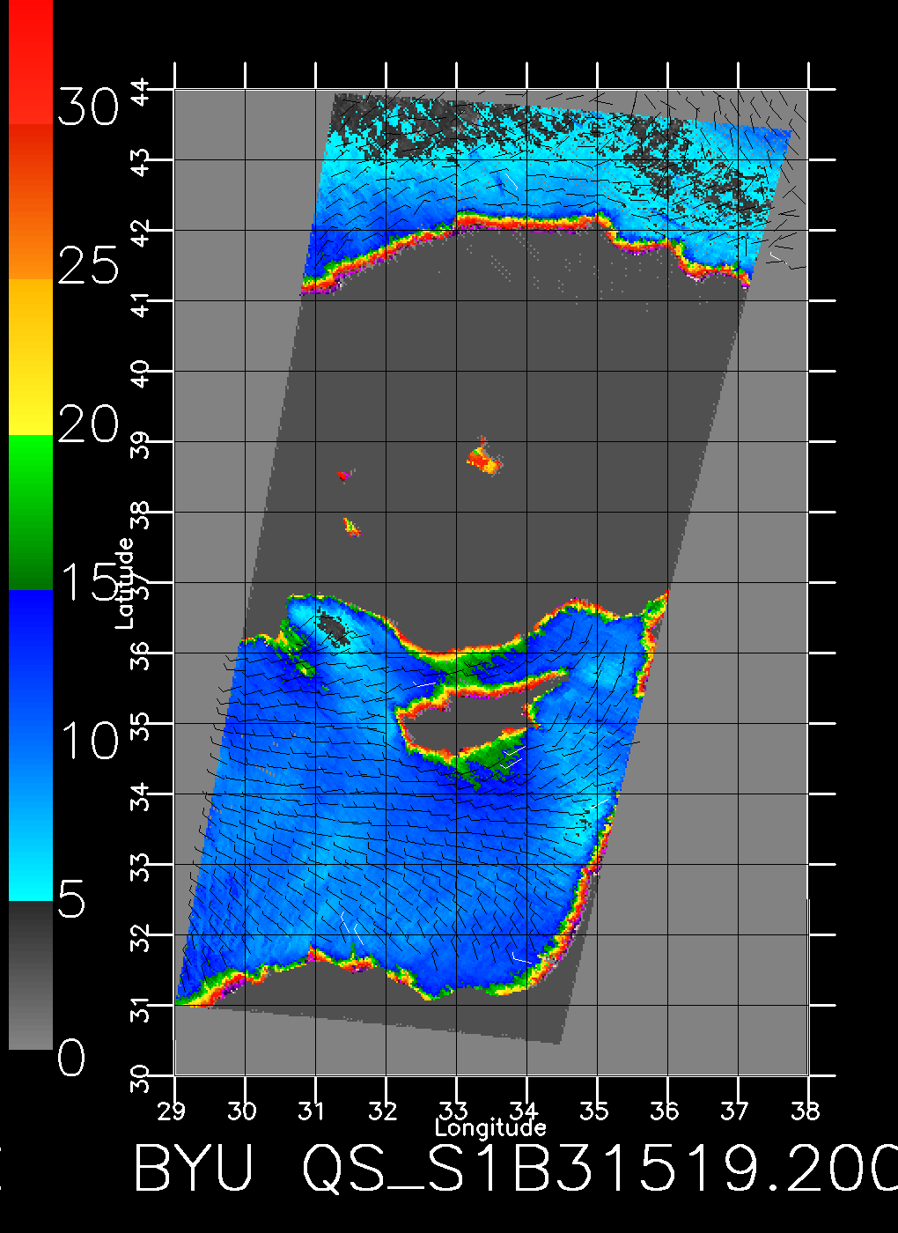Click latitude axis label "36"
Viewport: 898px width, 1233px height.
point(141,654)
